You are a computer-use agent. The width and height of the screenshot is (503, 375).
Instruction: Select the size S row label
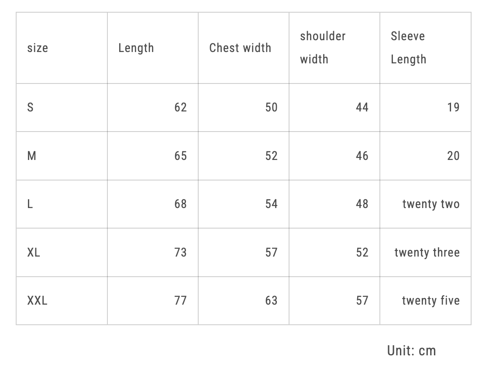[30, 108]
